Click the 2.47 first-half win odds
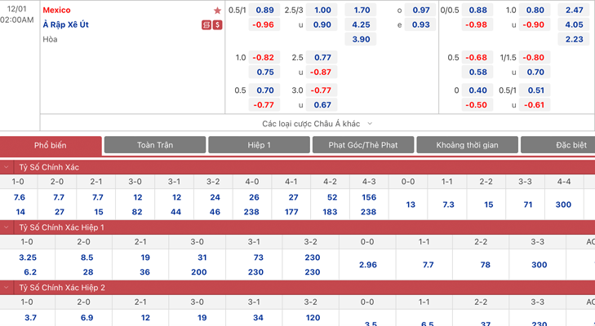This screenshot has height=326, width=595. 575,10
